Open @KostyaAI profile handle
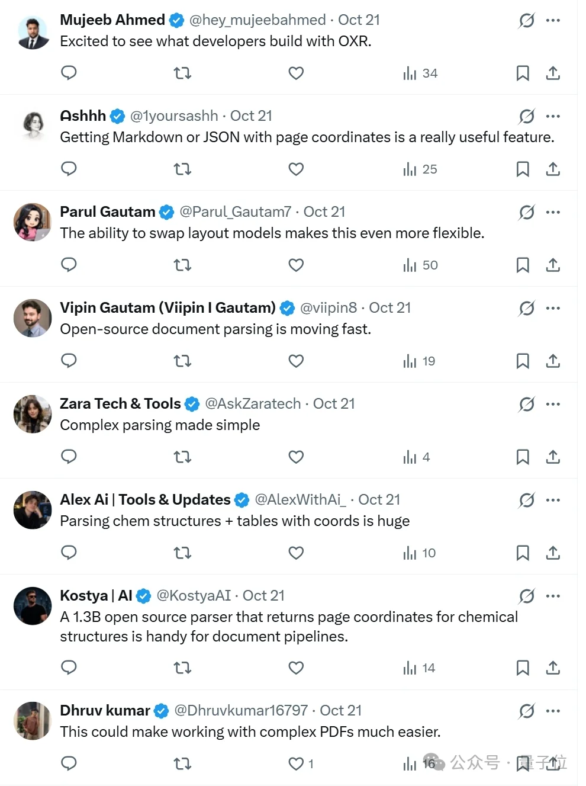This screenshot has width=586, height=786. pos(194,595)
